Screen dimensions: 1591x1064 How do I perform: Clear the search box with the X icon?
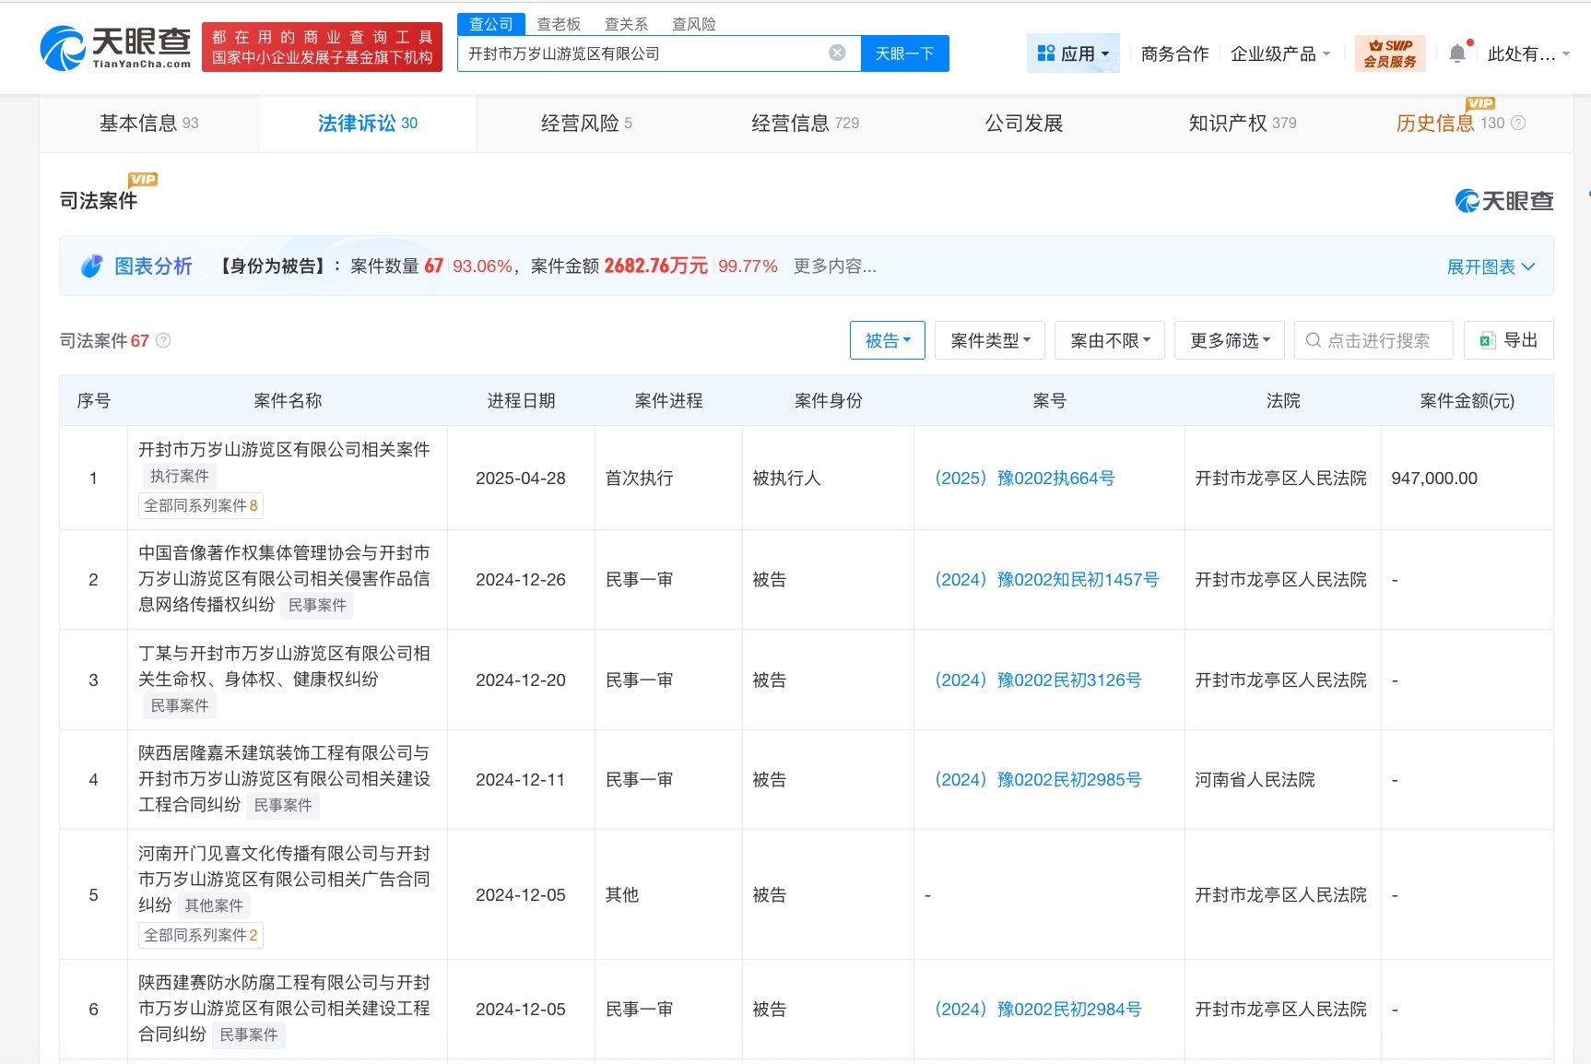[x=837, y=53]
